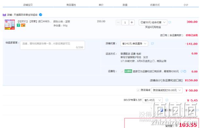Click the comment icon after 最高赔付80元 text

coord(182,71)
